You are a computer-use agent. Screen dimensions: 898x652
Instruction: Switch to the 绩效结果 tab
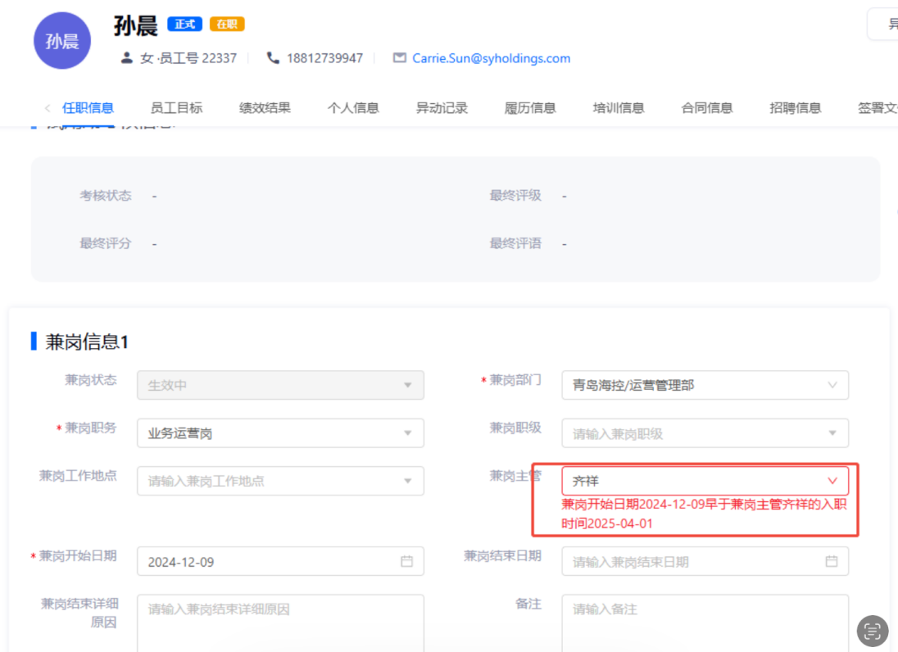click(265, 107)
